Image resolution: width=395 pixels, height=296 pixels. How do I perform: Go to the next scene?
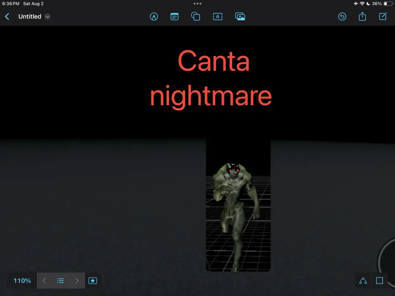pos(77,281)
